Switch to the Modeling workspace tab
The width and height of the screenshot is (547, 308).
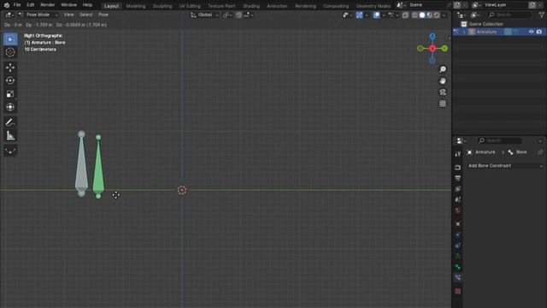click(136, 6)
